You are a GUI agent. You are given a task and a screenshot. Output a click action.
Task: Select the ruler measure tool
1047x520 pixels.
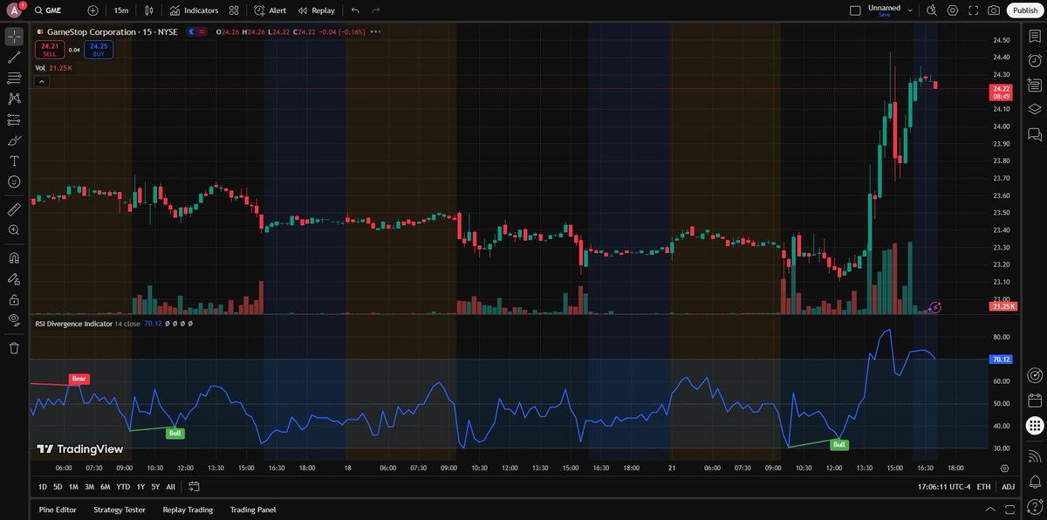click(14, 209)
